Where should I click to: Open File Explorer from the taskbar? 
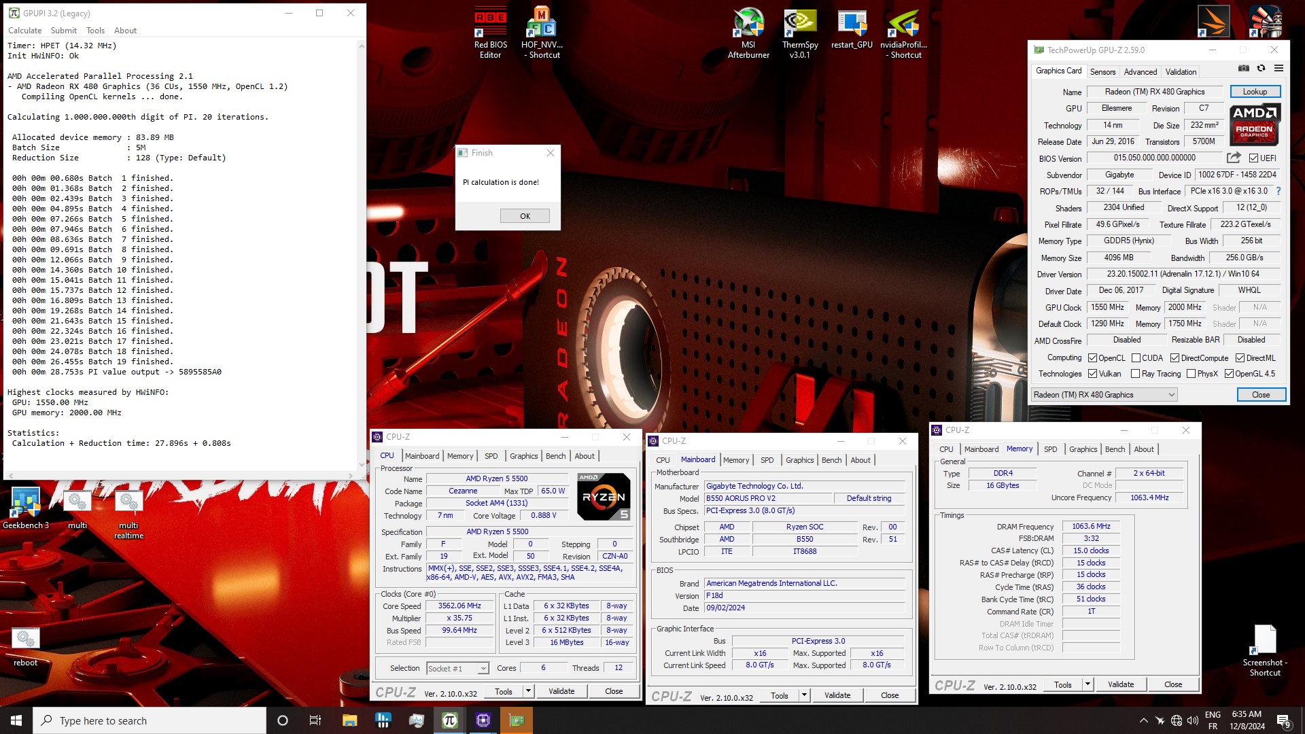(x=349, y=720)
